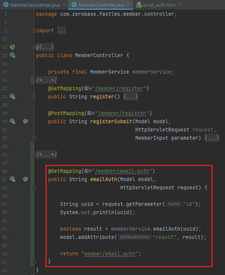Open the URL globe dropdown on the PostMapping line
The image size is (225, 275).
click(x=91, y=113)
